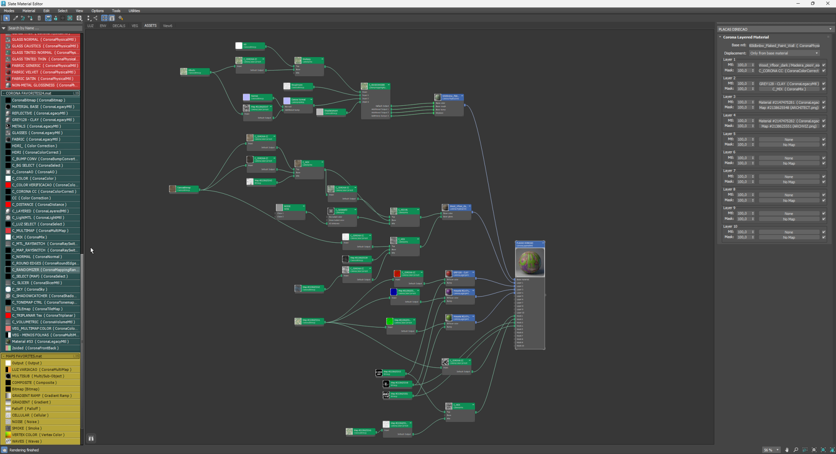
Task: Click Slate Material Editor app icon
Action: [x=4, y=4]
